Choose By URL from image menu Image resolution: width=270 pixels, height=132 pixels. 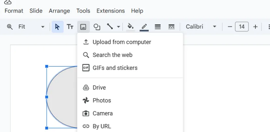[130, 126]
